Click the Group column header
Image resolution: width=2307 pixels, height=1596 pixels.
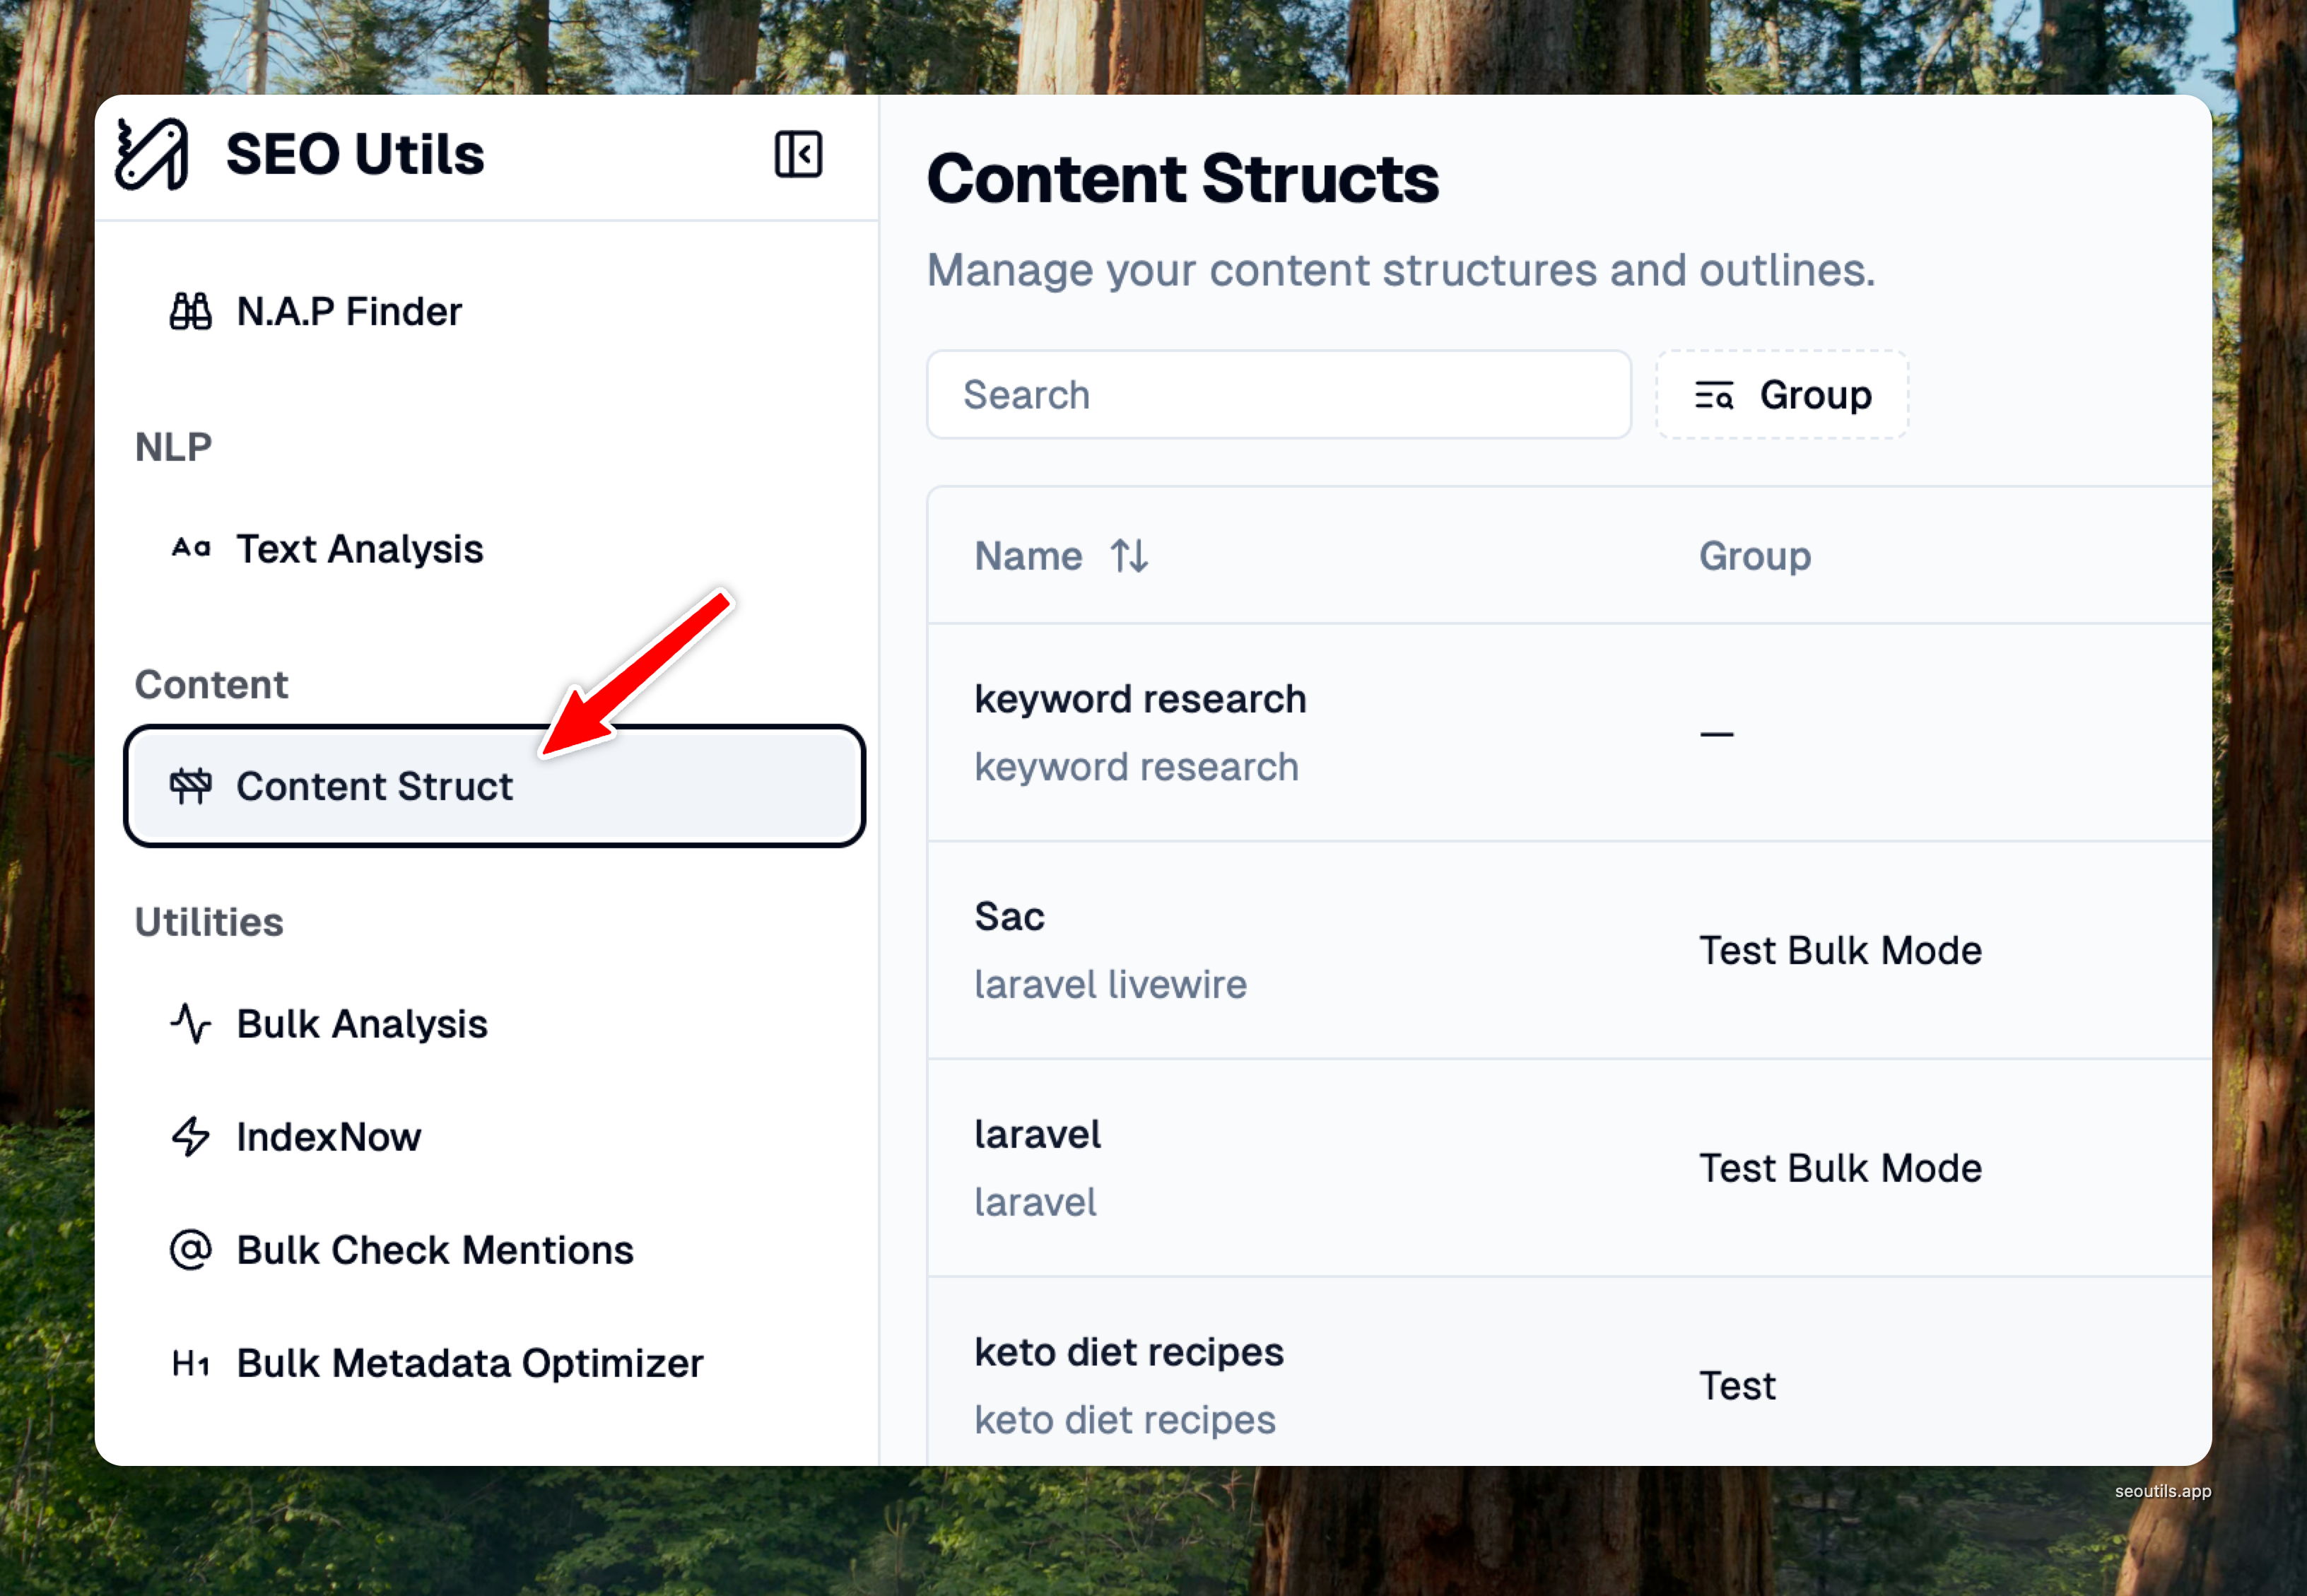pyautogui.click(x=1755, y=556)
